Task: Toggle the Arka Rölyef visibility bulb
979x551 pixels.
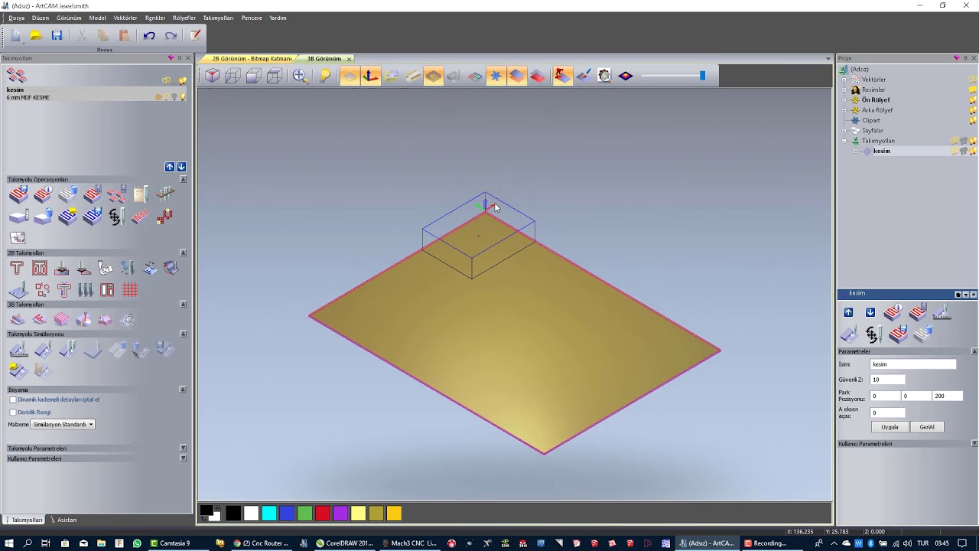Action: [x=973, y=110]
